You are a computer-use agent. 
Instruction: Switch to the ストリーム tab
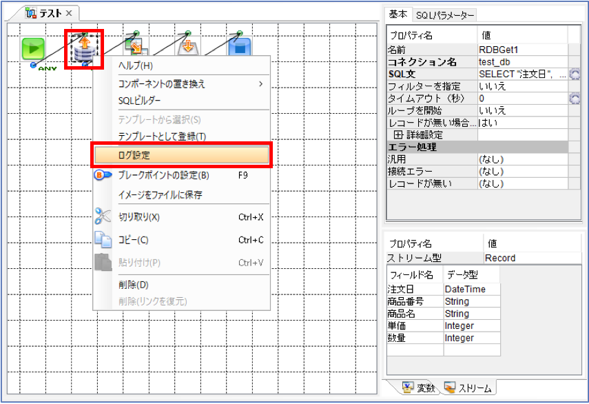pyautogui.click(x=468, y=387)
